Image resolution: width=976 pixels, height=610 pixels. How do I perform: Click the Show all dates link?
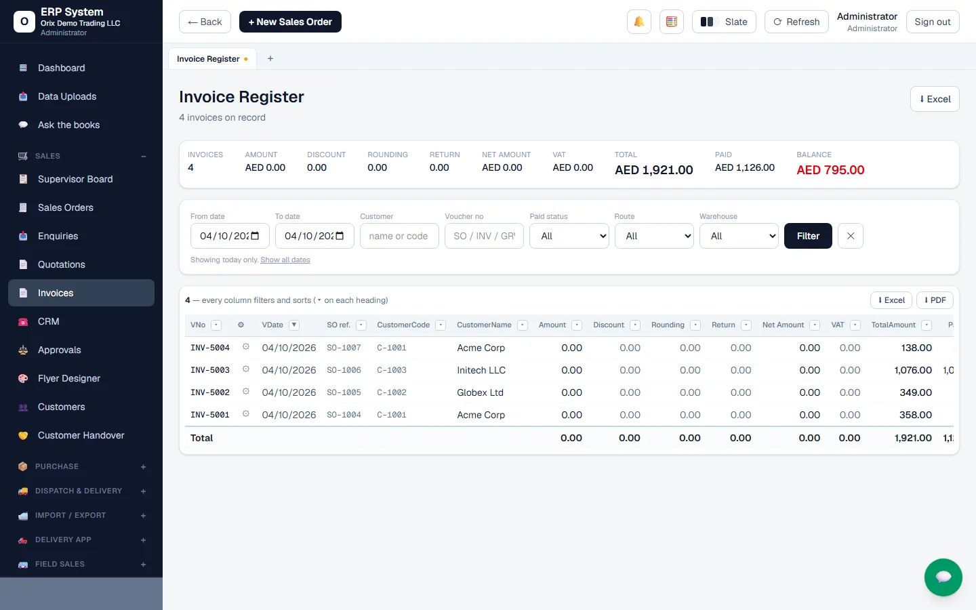click(285, 260)
